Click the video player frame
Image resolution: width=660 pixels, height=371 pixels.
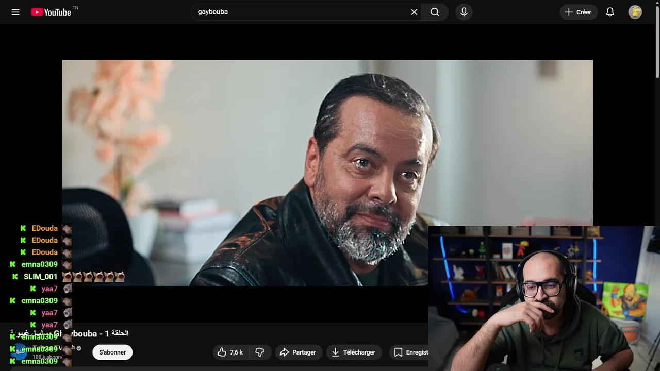[327, 173]
